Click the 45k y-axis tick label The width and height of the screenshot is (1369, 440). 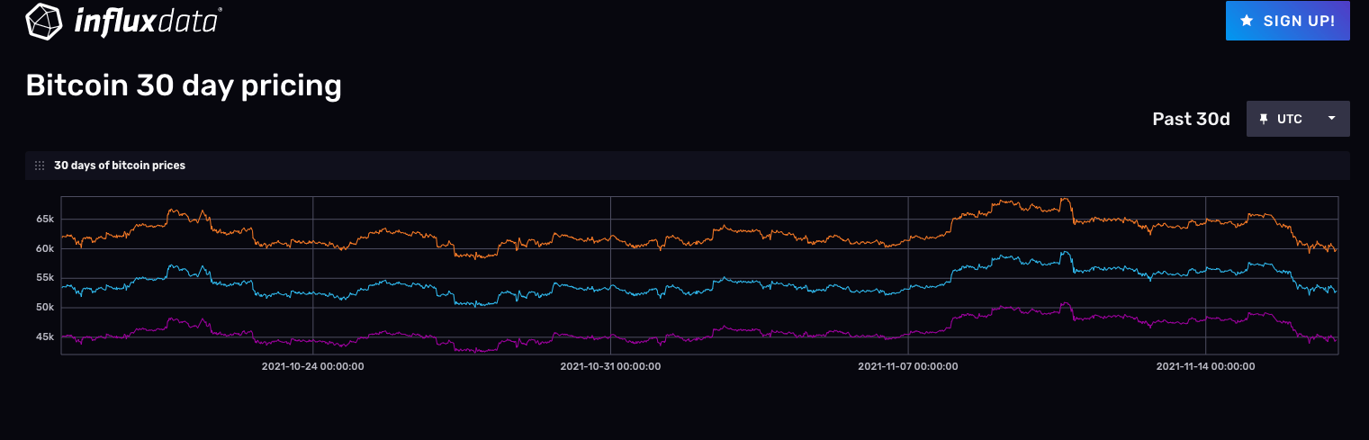click(45, 337)
